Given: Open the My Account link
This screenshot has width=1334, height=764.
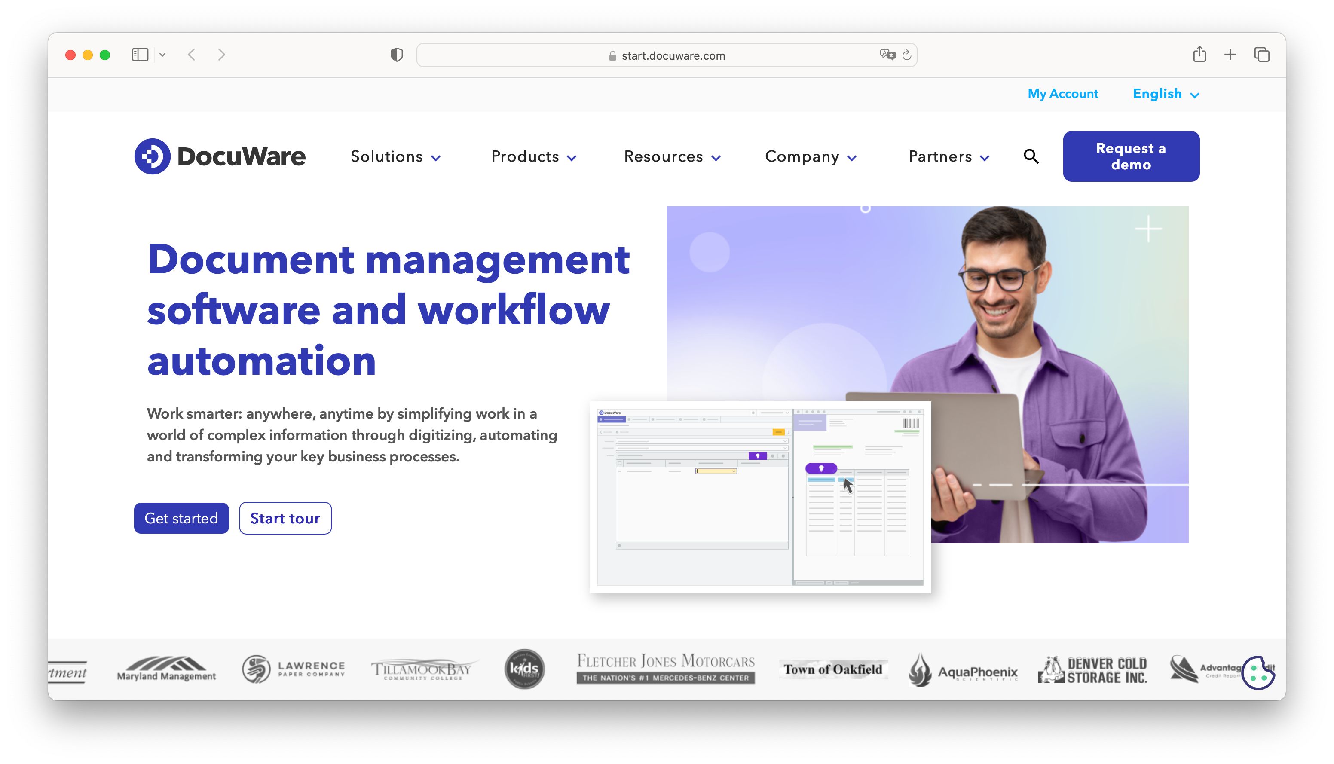Looking at the screenshot, I should coord(1063,94).
